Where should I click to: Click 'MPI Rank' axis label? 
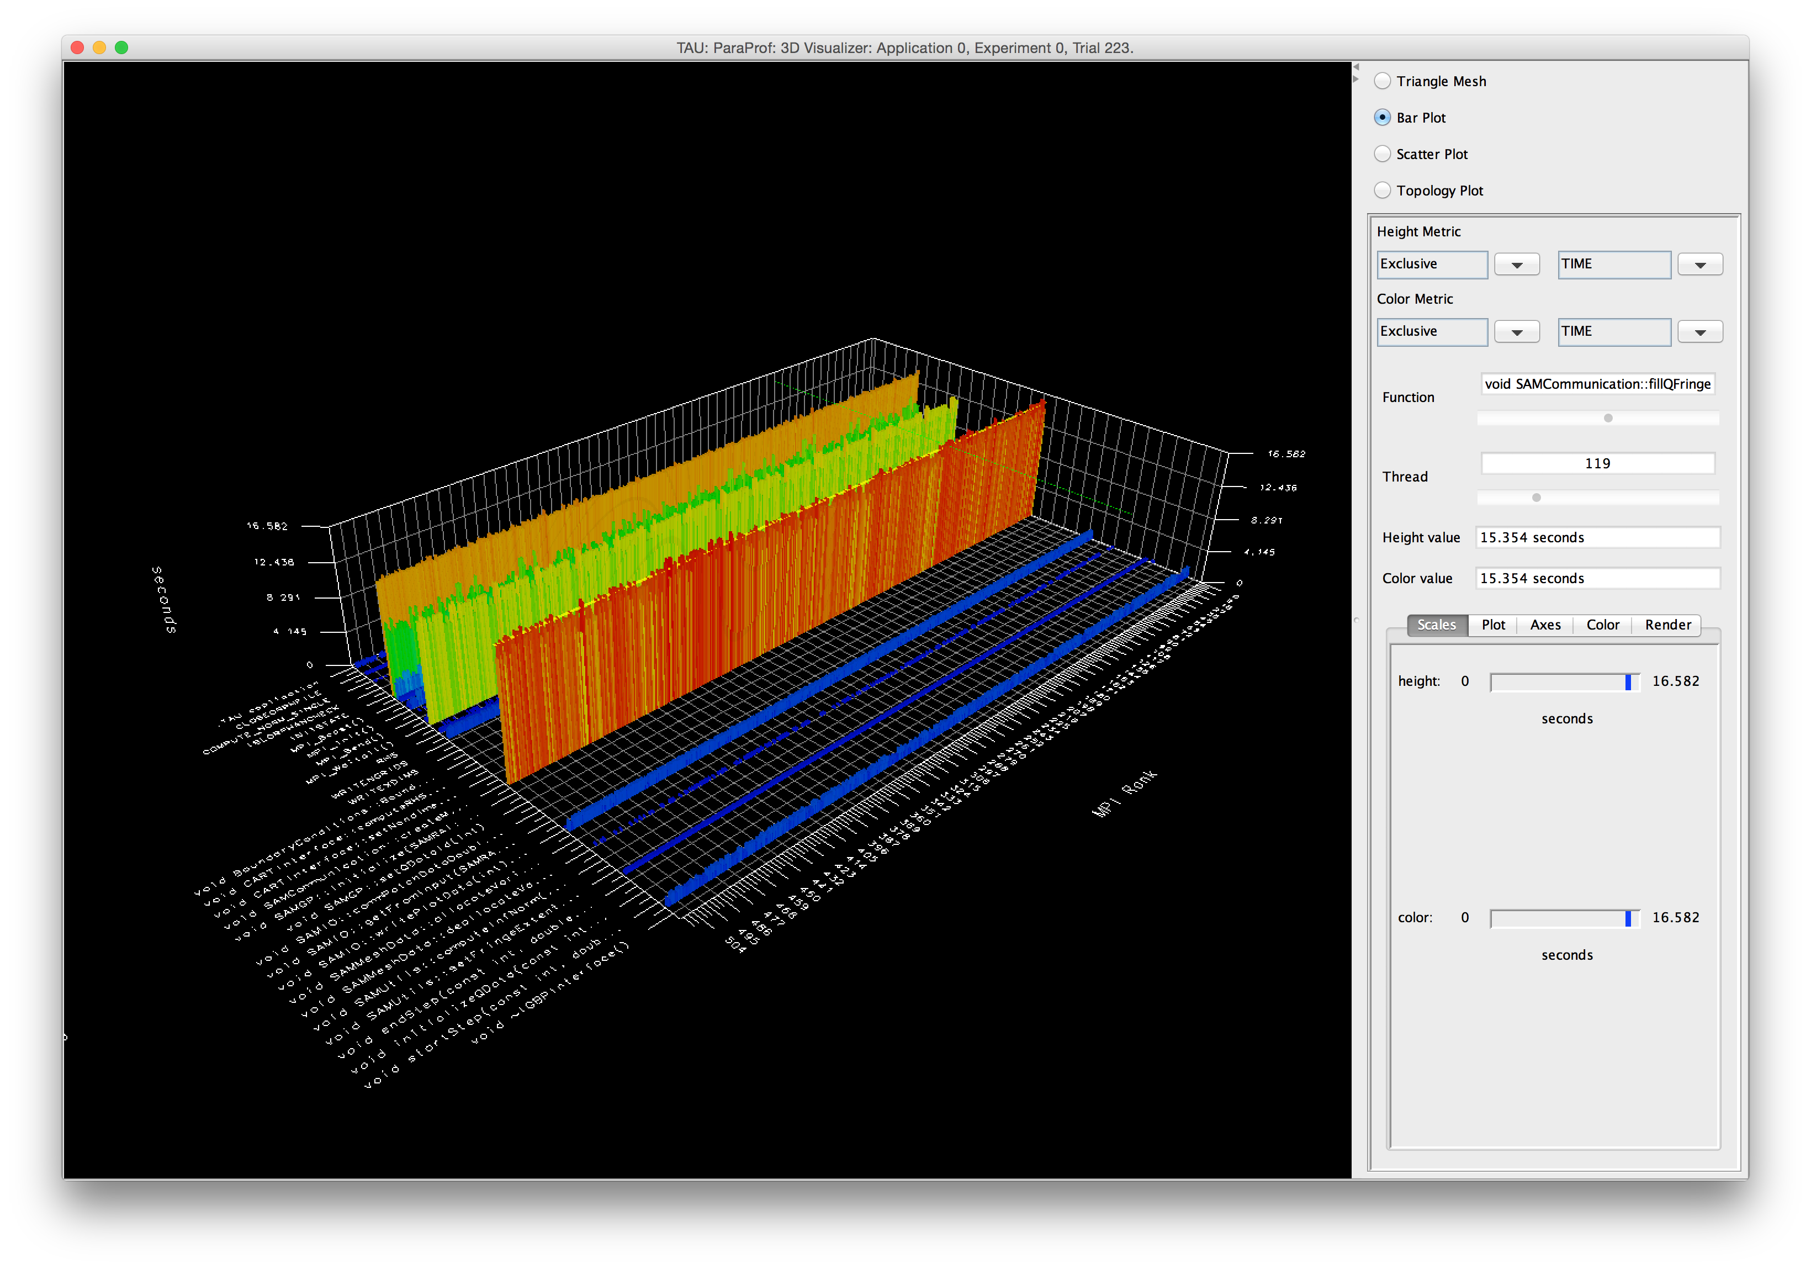1125,792
